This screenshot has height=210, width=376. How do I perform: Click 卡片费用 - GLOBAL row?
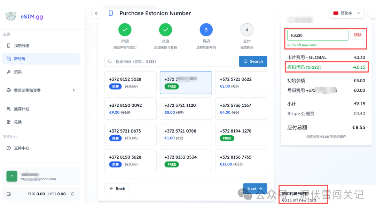[x=326, y=58]
